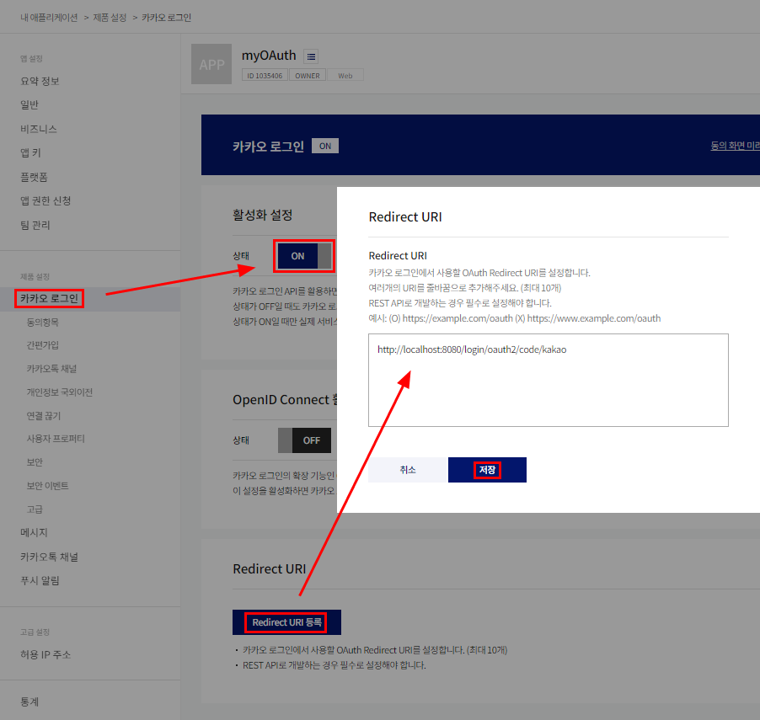
Task: Open 허용 IP 주소 in the sidebar
Action: (x=45, y=654)
